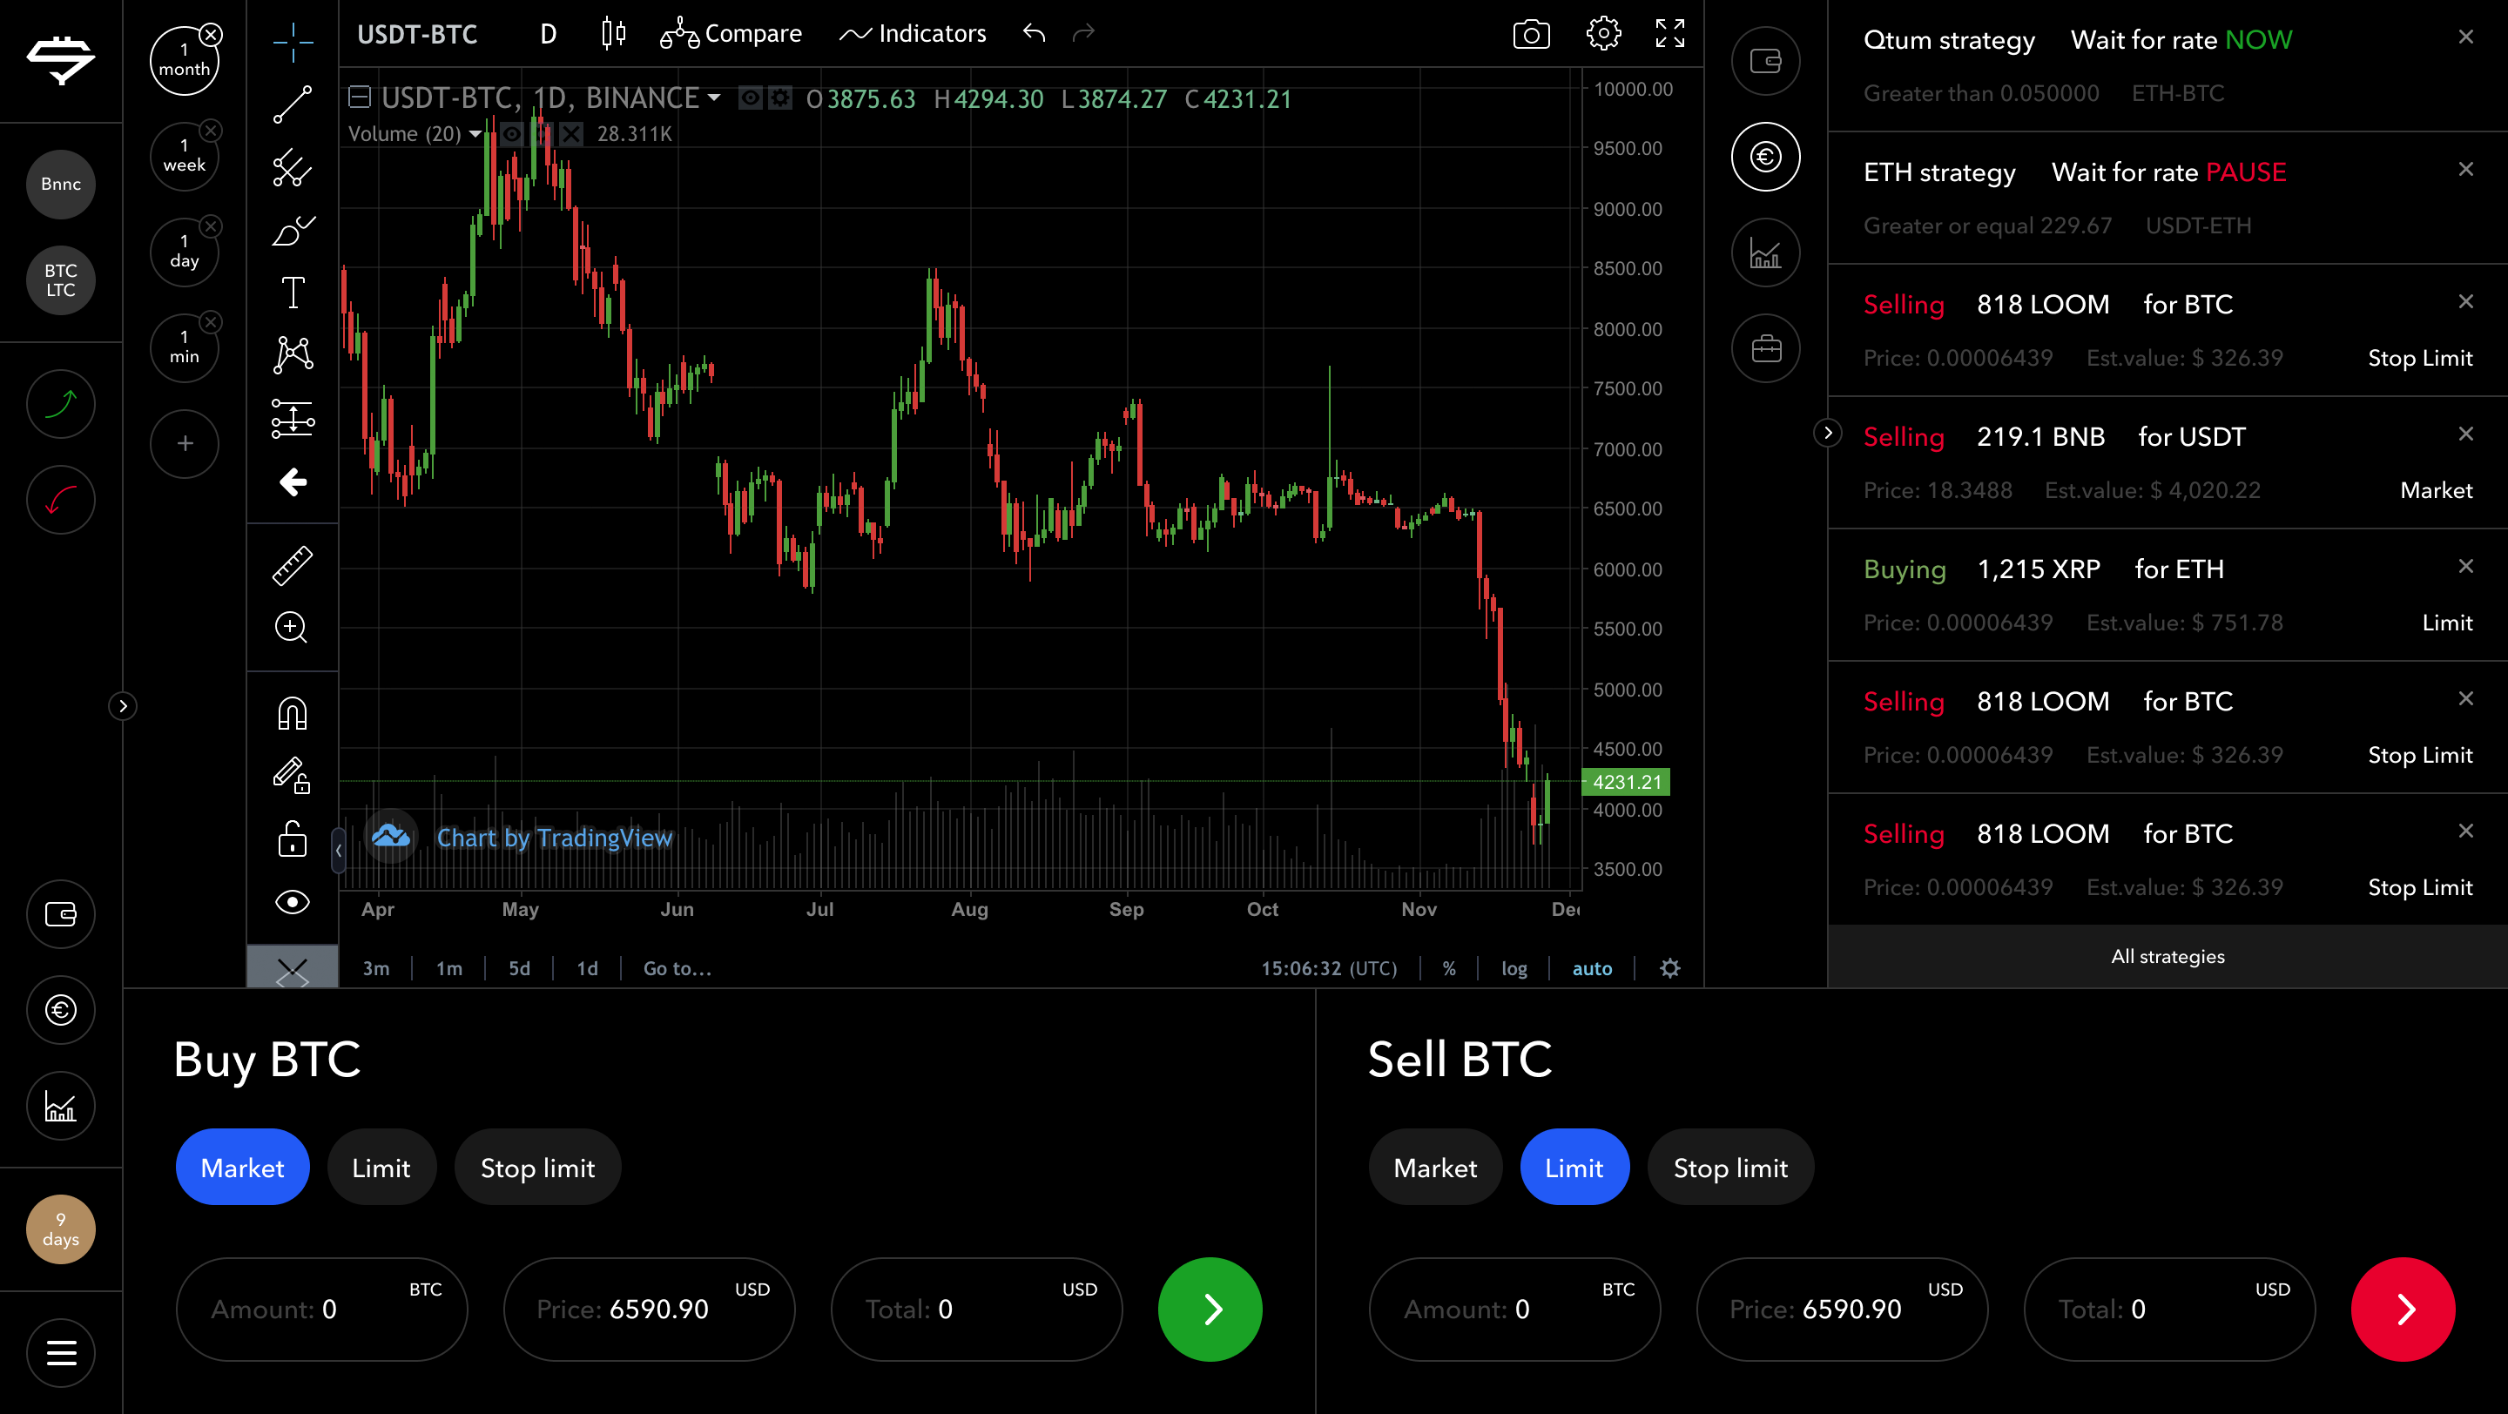Open the Volume indicator dropdown arrow
This screenshot has width=2508, height=1414.
pos(475,134)
